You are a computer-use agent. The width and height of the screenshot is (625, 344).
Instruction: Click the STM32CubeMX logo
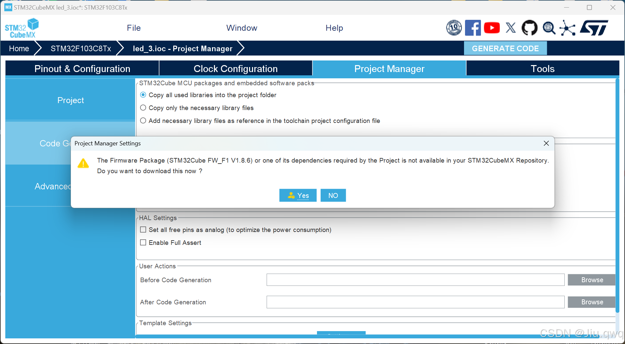22,28
